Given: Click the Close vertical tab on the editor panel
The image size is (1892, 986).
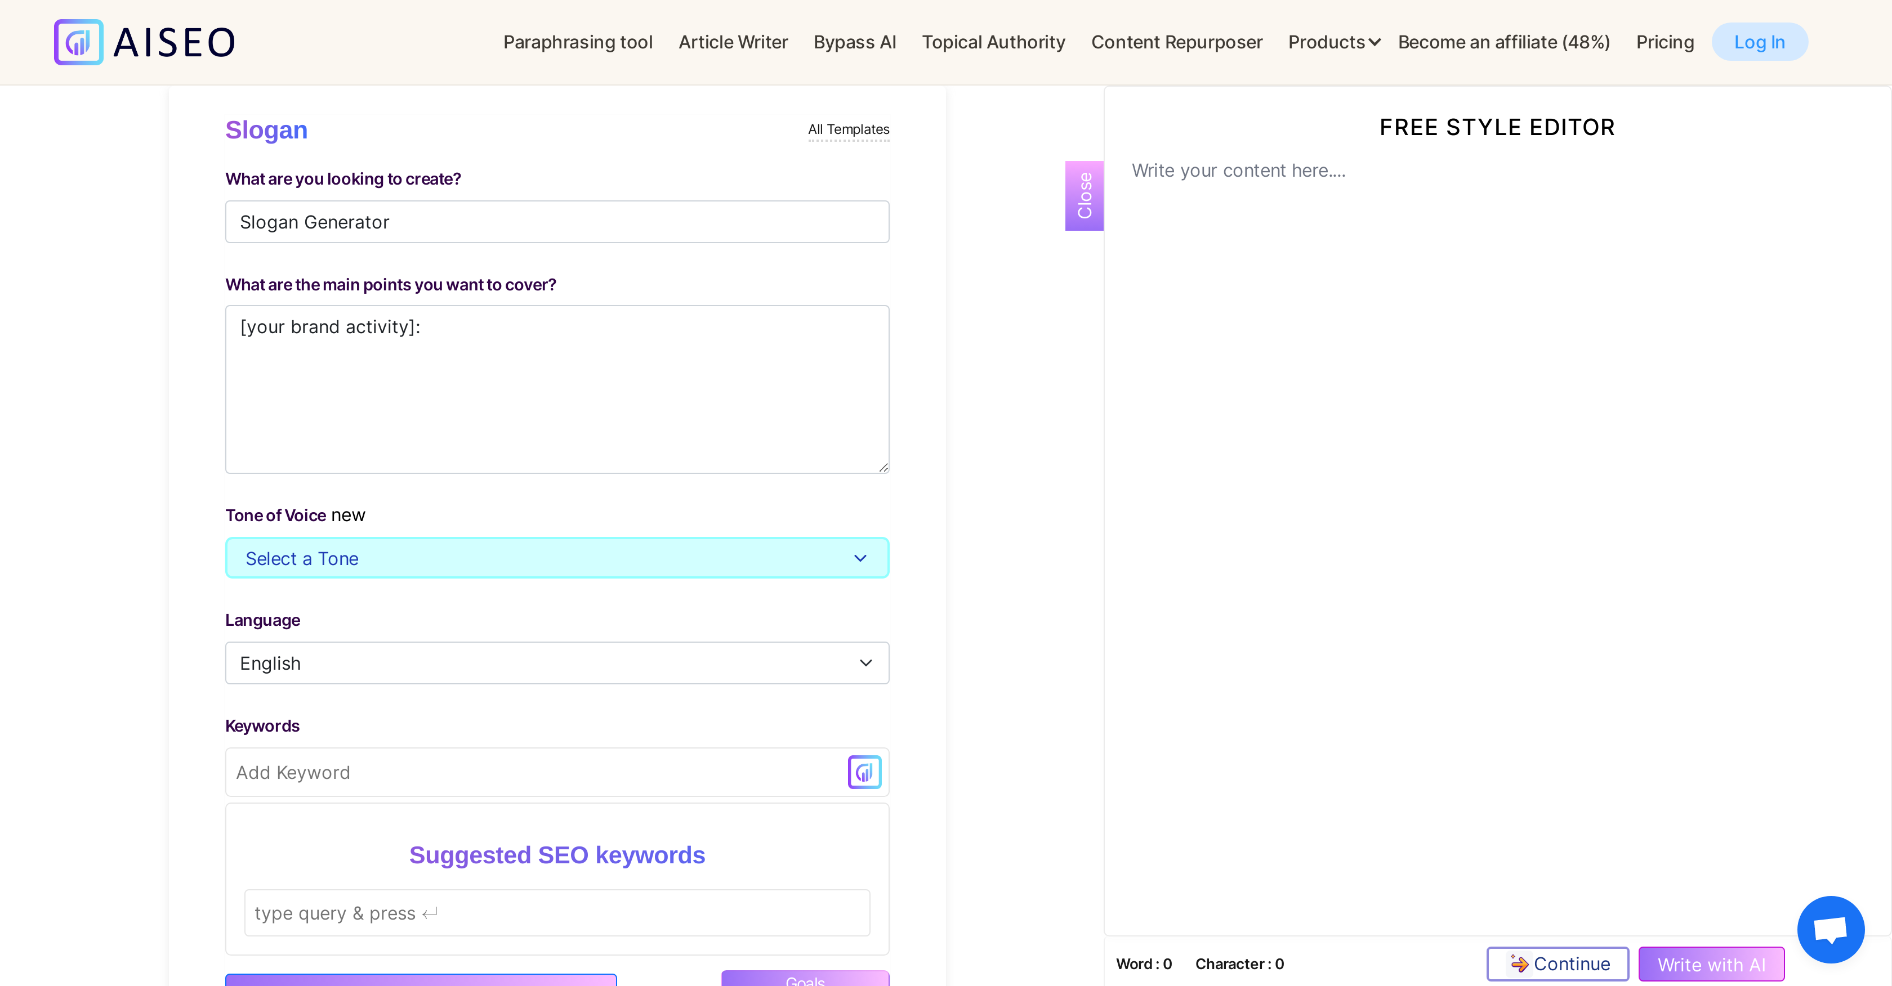Looking at the screenshot, I should 1083,195.
